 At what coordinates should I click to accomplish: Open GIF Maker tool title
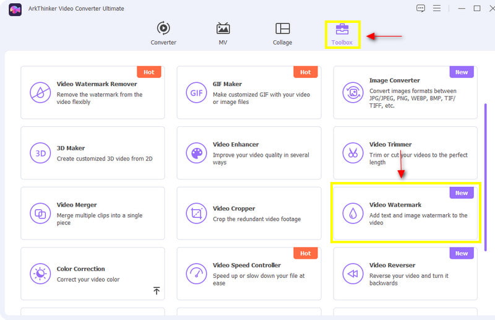click(x=227, y=84)
